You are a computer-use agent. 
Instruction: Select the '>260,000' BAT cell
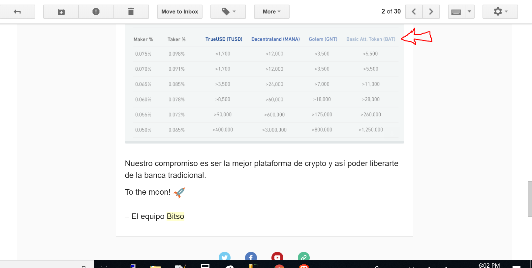click(371, 114)
